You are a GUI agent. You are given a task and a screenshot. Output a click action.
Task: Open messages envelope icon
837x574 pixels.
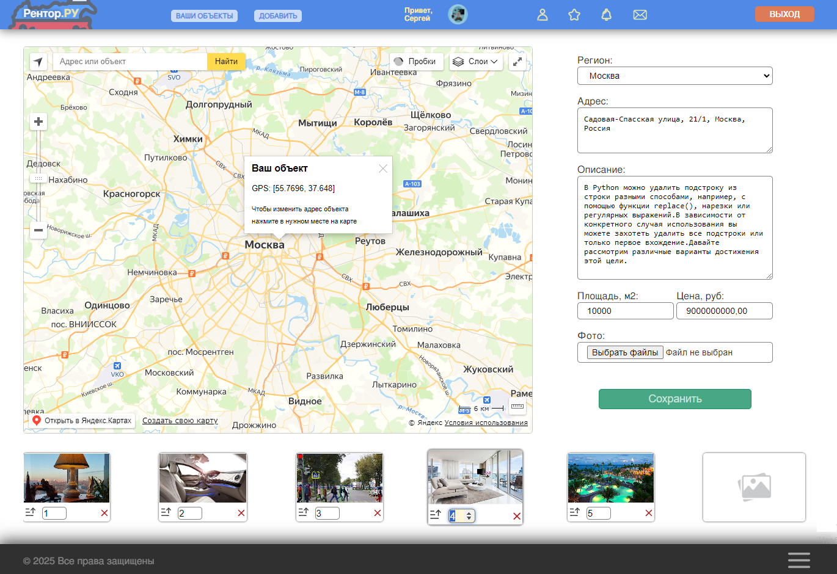[640, 15]
